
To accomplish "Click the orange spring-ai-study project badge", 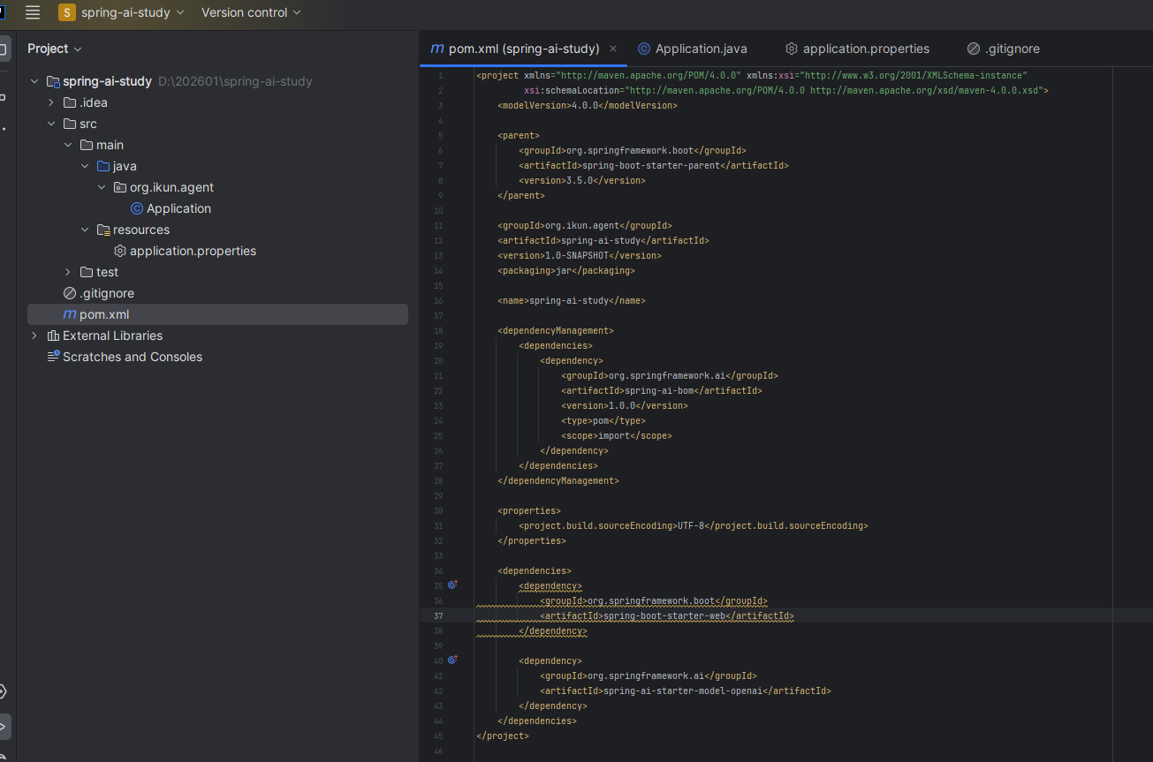I will coord(67,12).
